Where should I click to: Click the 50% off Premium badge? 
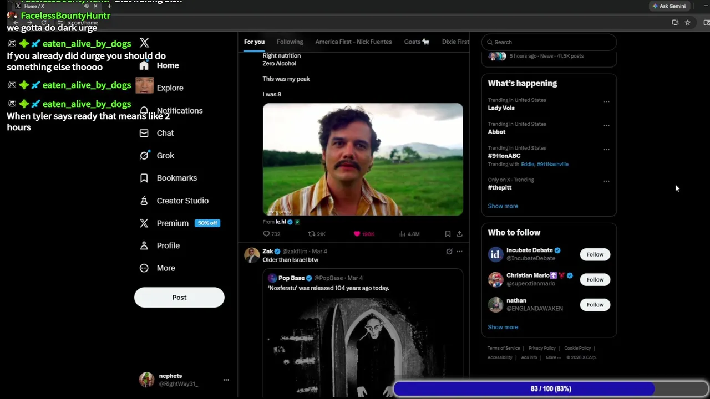pyautogui.click(x=207, y=223)
